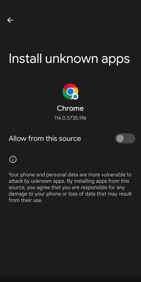Tap the work profile briefcase badge

pyautogui.click(x=75, y=96)
